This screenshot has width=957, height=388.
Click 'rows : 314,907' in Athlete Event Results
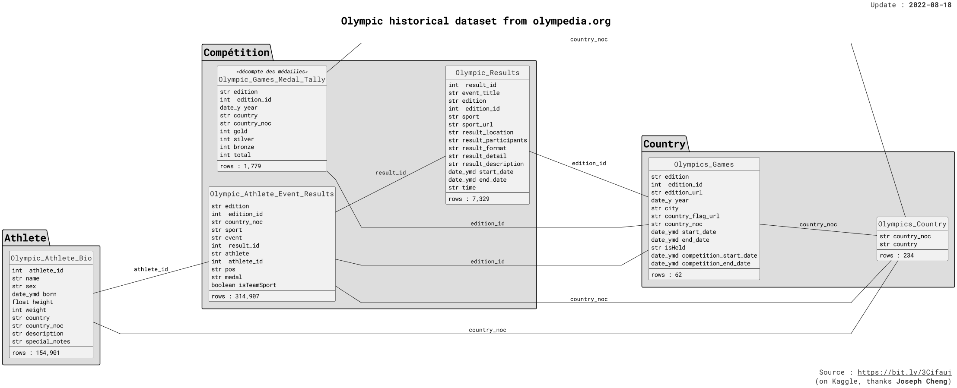(x=235, y=297)
